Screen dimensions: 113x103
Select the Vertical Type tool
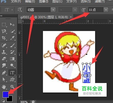point(12,73)
